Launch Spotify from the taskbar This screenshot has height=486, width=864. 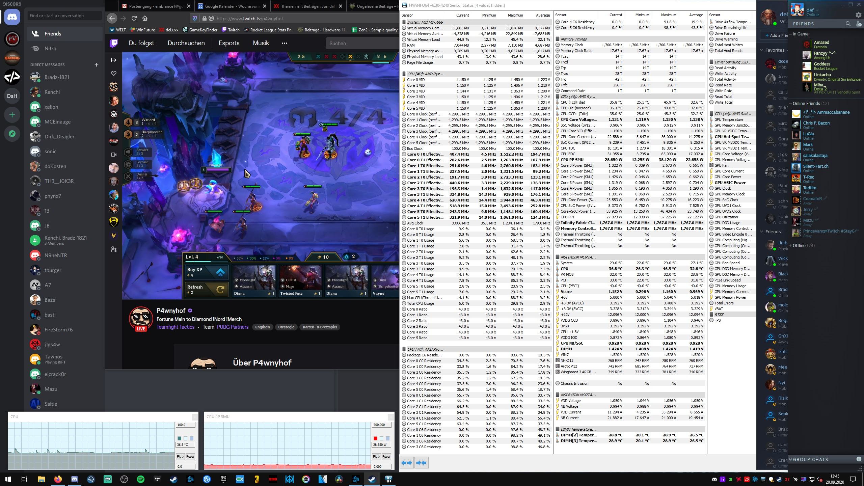pos(141,479)
